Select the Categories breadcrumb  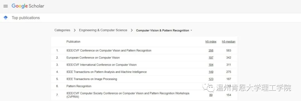click(62, 30)
